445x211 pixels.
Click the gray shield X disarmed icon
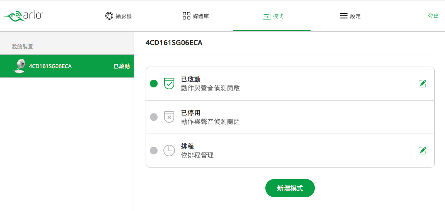tap(169, 117)
